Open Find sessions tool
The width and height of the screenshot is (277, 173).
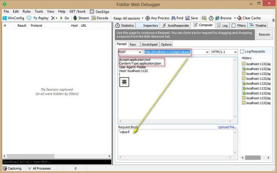point(177,18)
